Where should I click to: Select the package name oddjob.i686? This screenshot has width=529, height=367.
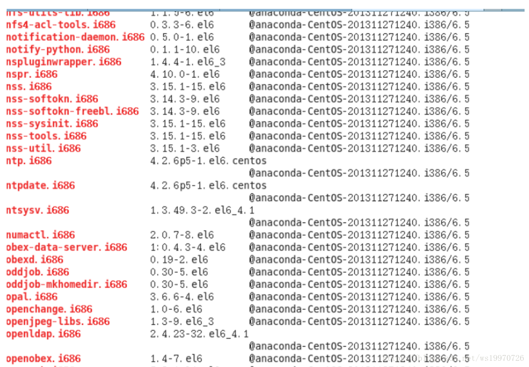tap(38, 272)
